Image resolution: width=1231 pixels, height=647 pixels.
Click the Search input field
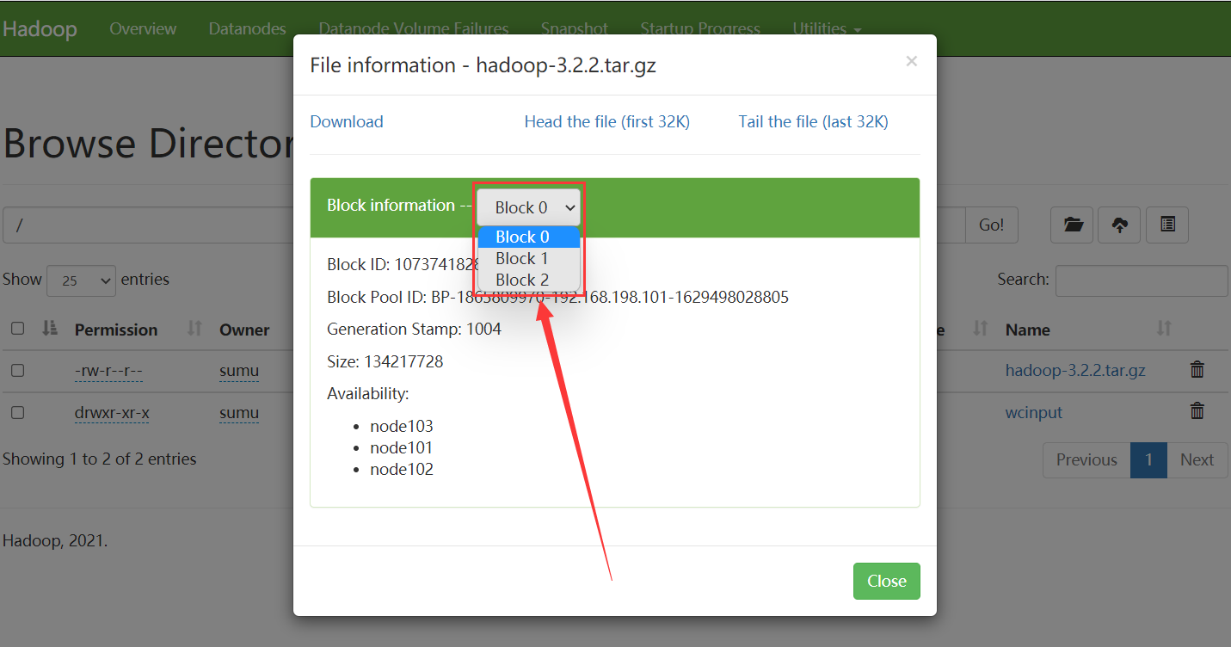pyautogui.click(x=1142, y=280)
